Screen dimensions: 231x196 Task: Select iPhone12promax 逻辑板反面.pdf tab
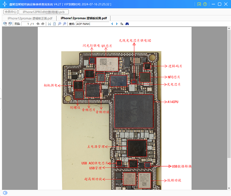pyautogui.click(x=84, y=18)
